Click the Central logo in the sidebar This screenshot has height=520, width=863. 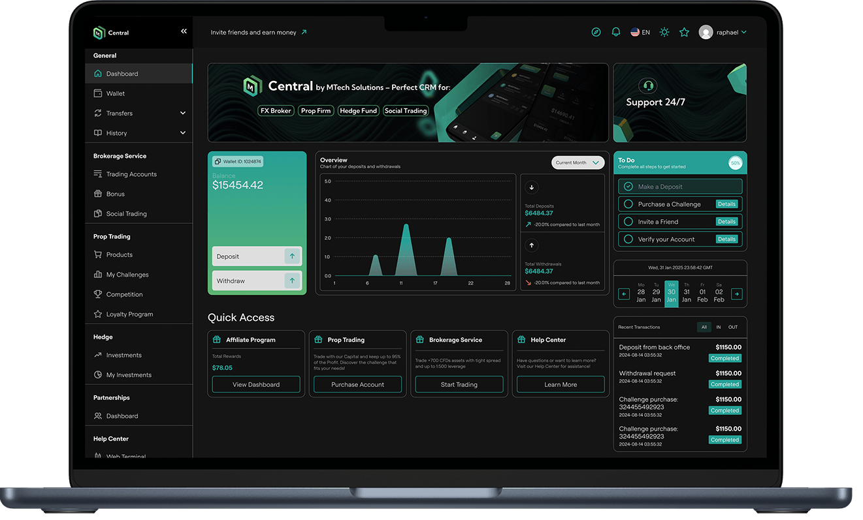[111, 33]
